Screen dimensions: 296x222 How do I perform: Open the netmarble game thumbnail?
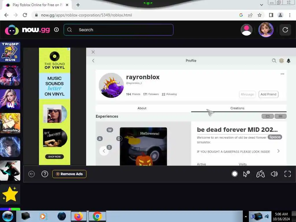point(10,123)
